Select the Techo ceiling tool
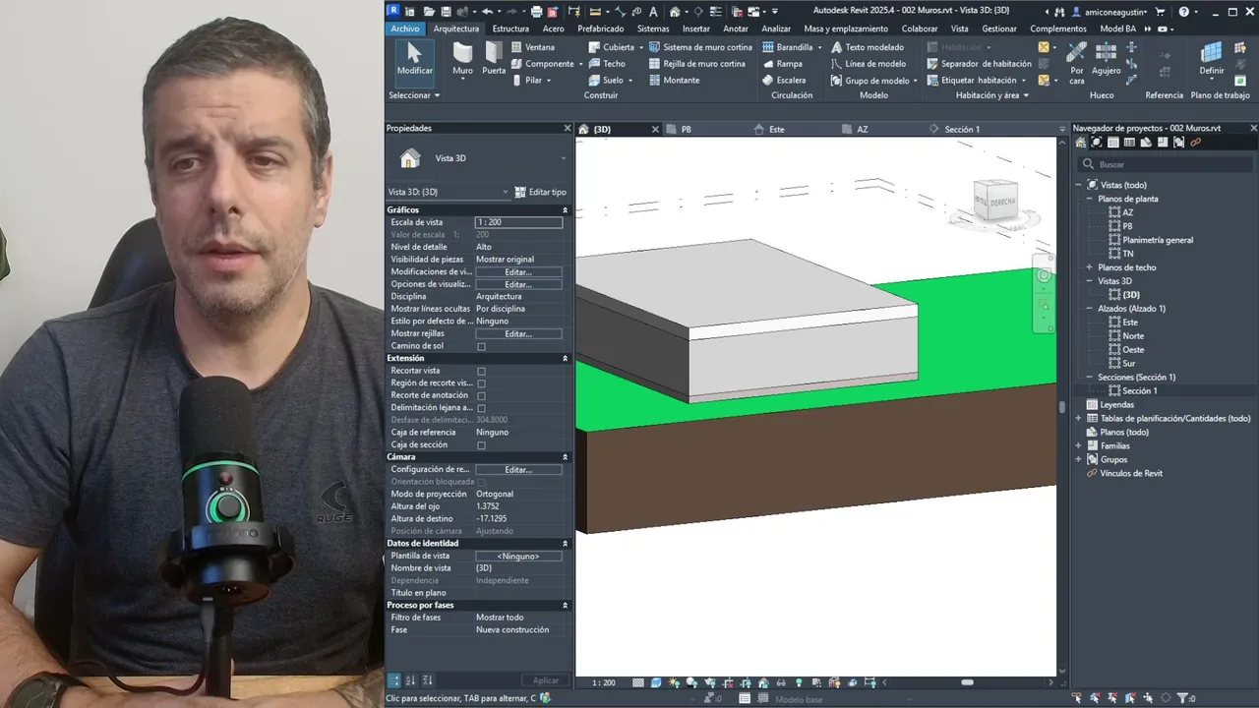The height and width of the screenshot is (708, 1259). click(606, 64)
